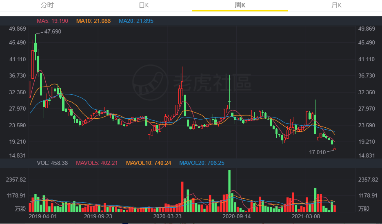Viewport: 382px width, 224px height.
Task: Click the 17.010 low price annotation
Action: 317,153
